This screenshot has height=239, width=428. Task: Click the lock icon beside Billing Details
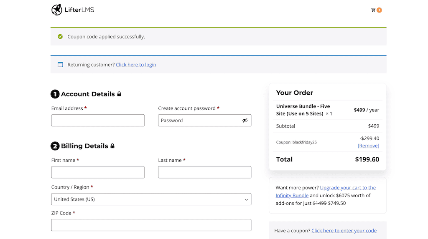(112, 146)
